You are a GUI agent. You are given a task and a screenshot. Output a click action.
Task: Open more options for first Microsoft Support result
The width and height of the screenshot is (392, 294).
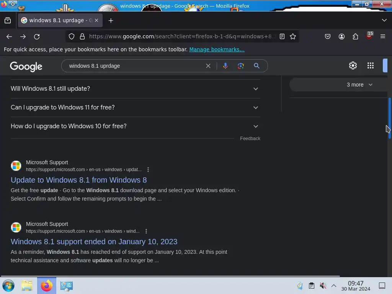pos(148,170)
